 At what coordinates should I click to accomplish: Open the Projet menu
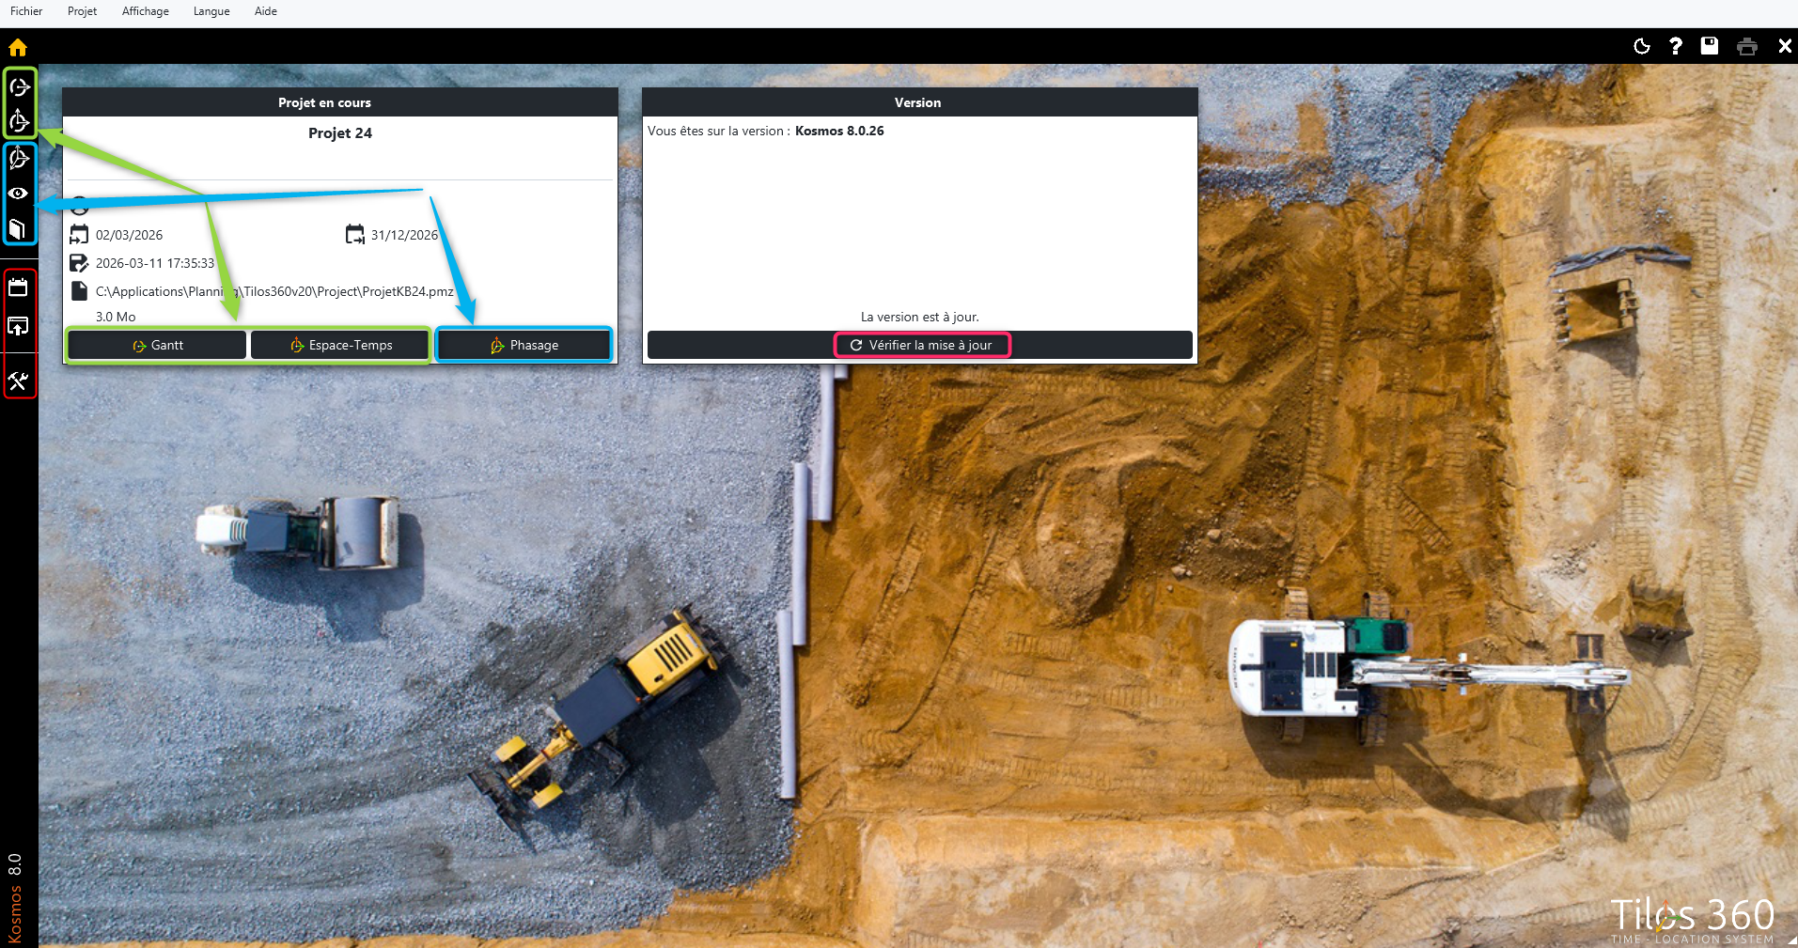(x=82, y=11)
